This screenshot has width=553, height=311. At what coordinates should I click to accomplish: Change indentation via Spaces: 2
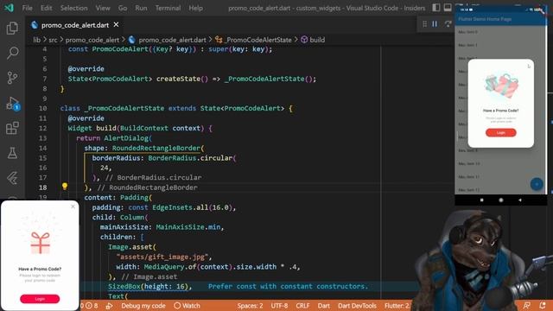250,306
